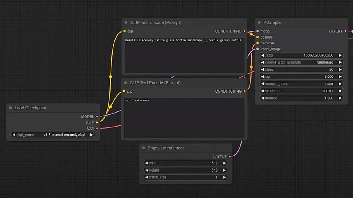353x198 pixels.
Task: Click the clip input socket of top CLIP node
Action: tap(124, 31)
